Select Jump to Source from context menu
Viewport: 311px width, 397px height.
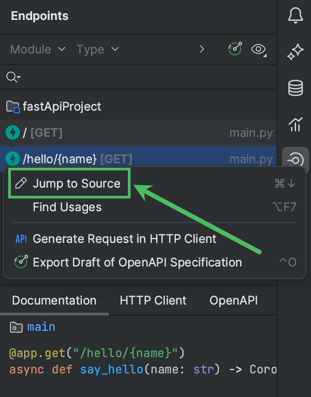pyautogui.click(x=76, y=183)
